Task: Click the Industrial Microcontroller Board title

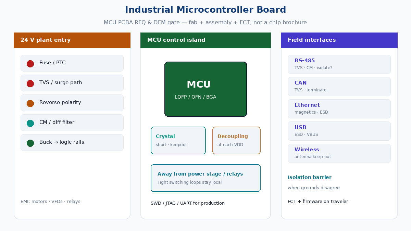Action: (x=206, y=10)
